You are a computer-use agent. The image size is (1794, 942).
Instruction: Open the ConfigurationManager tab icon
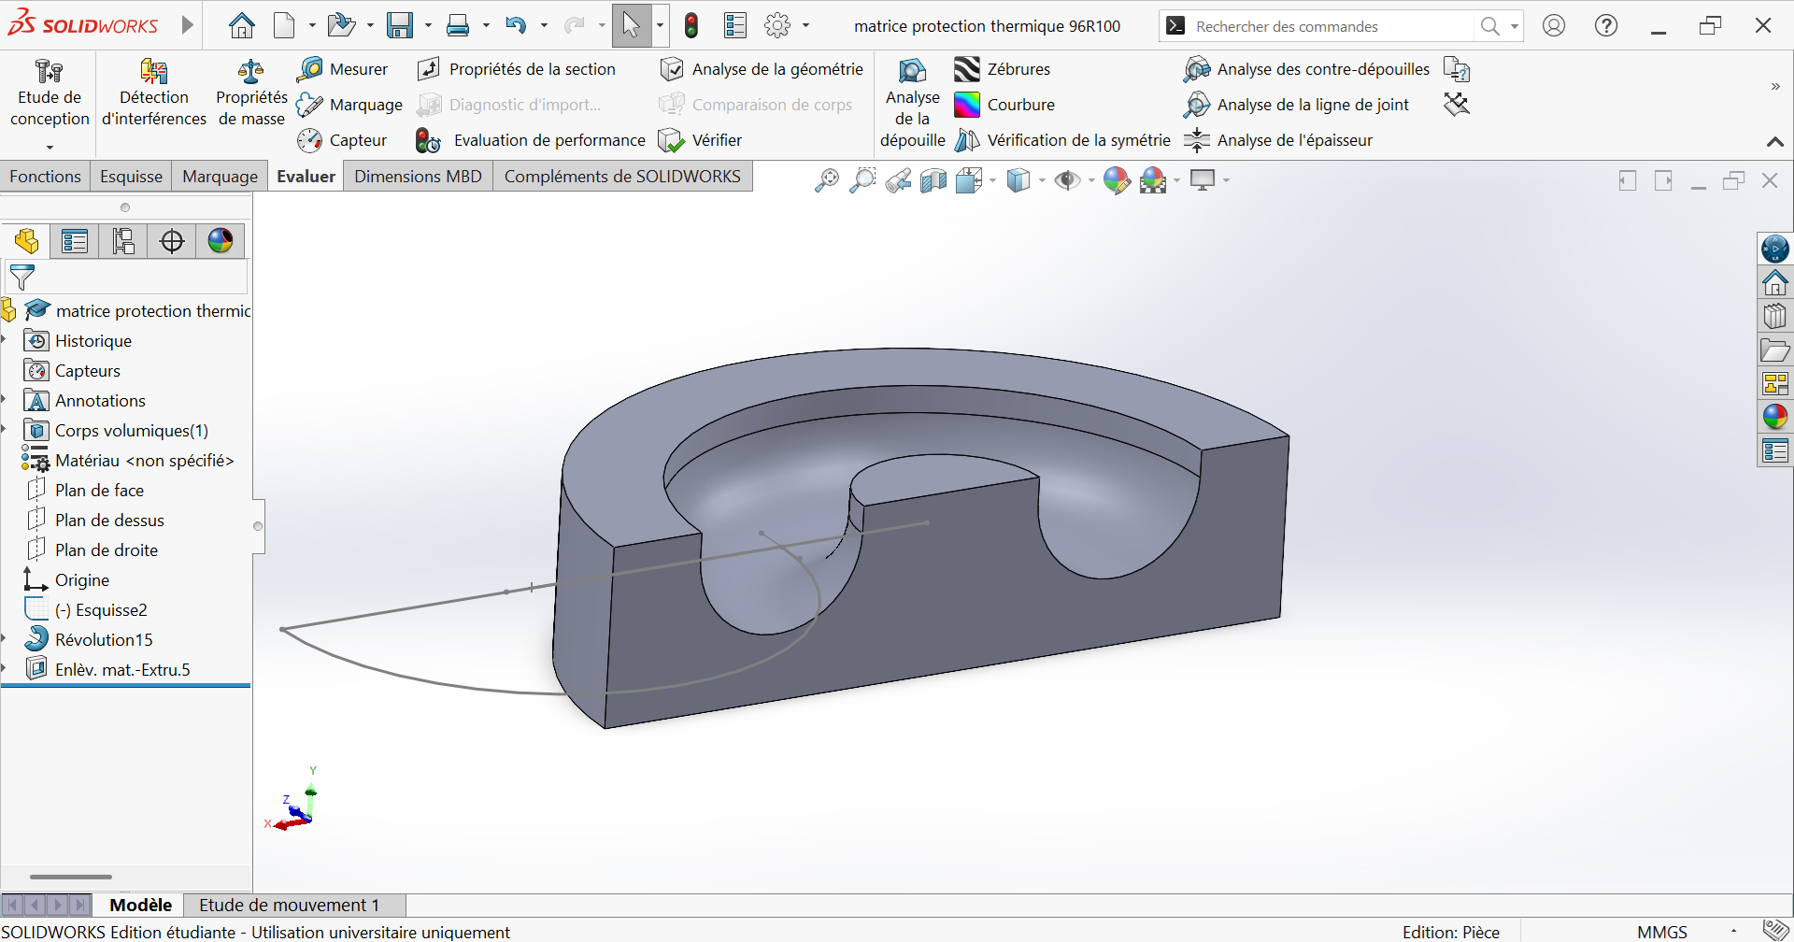(x=123, y=241)
